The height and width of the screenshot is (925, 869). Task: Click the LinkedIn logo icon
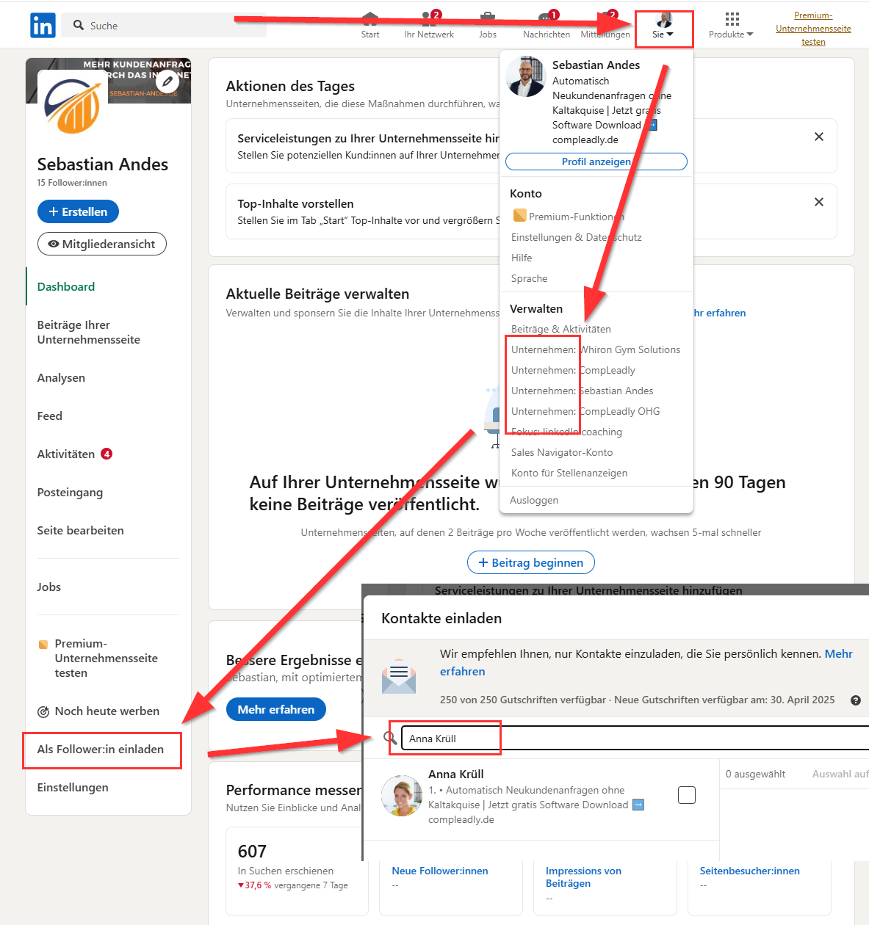(43, 26)
